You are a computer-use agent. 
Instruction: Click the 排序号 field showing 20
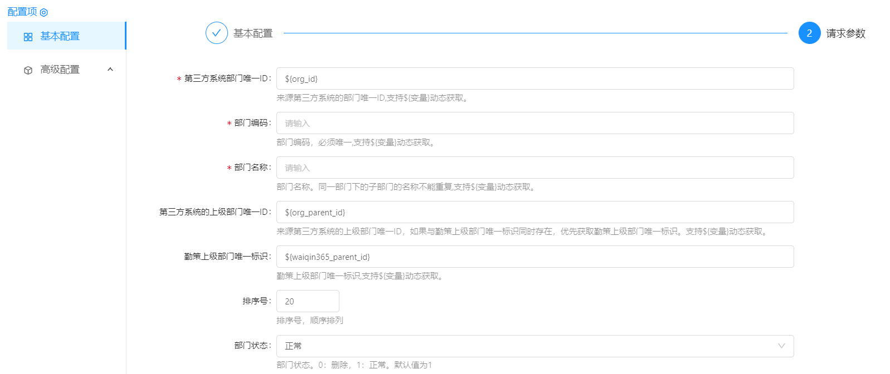308,301
